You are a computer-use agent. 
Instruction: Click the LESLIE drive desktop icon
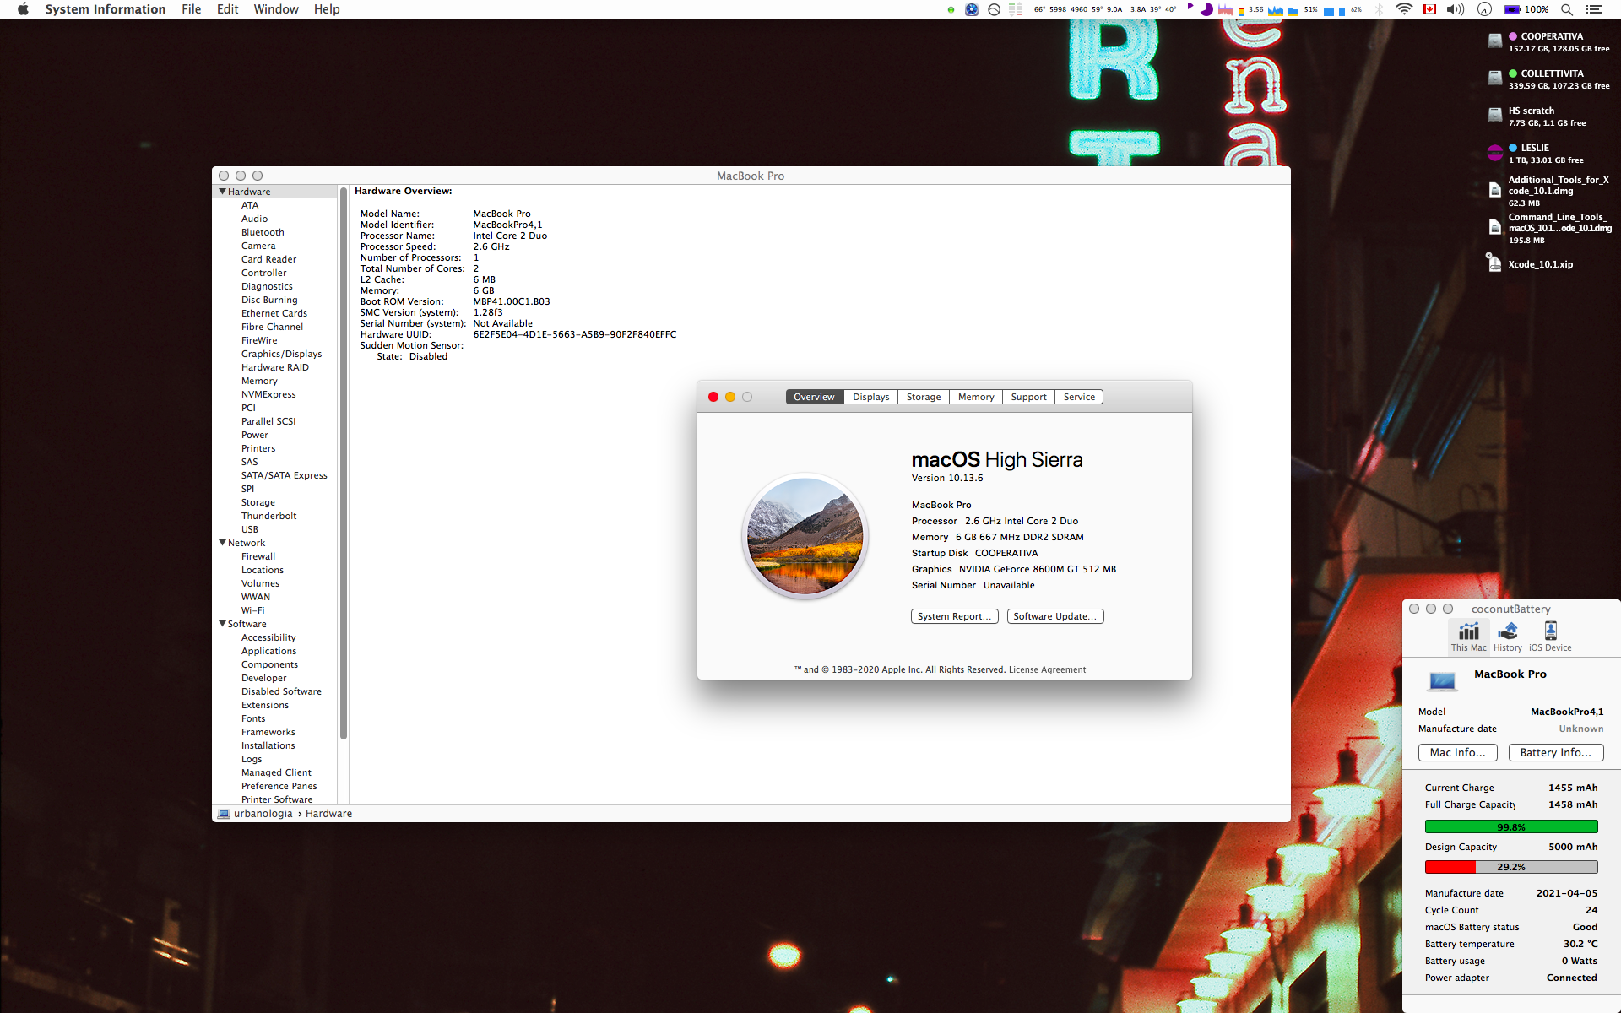point(1494,153)
